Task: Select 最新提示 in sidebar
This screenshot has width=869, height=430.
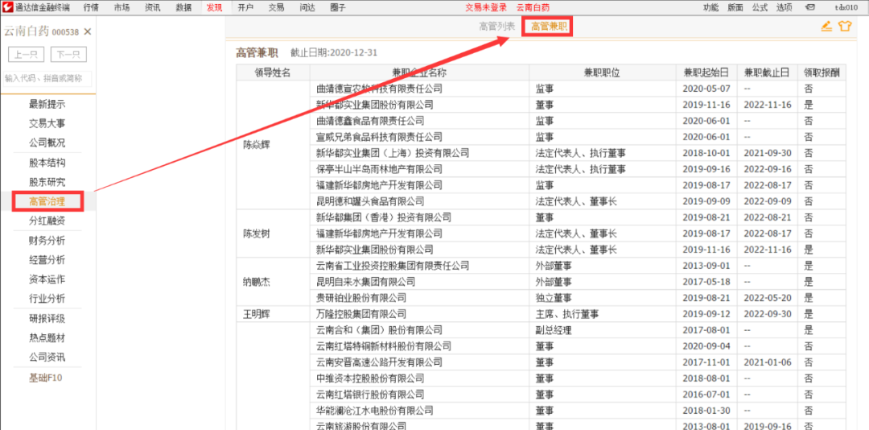Action: point(47,105)
